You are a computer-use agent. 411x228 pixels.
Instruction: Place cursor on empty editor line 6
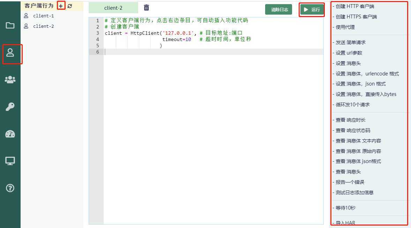click(x=214, y=52)
